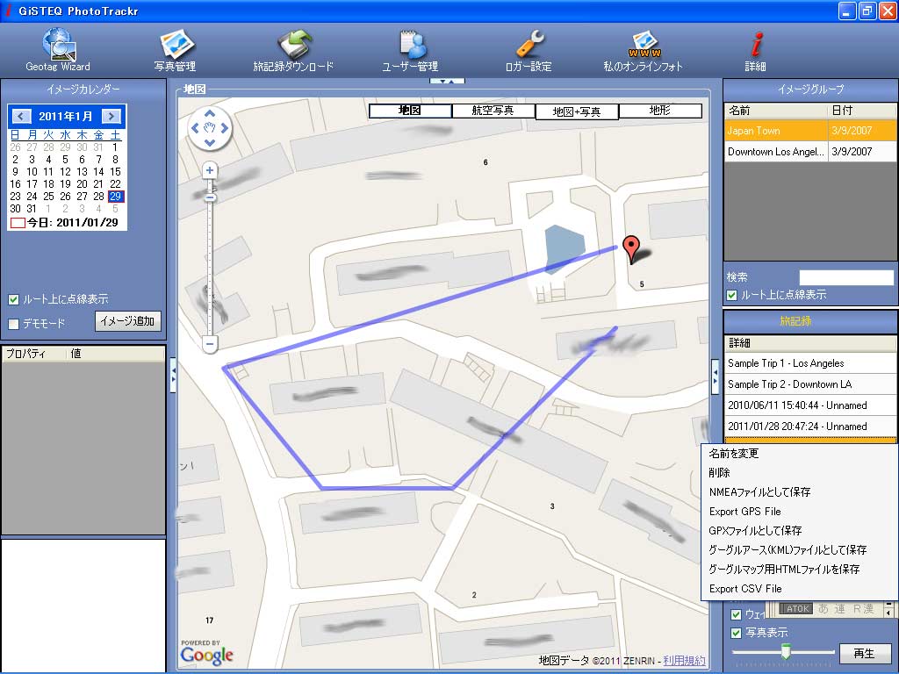Select Export CSV File menu item
The image size is (899, 674).
click(x=799, y=589)
